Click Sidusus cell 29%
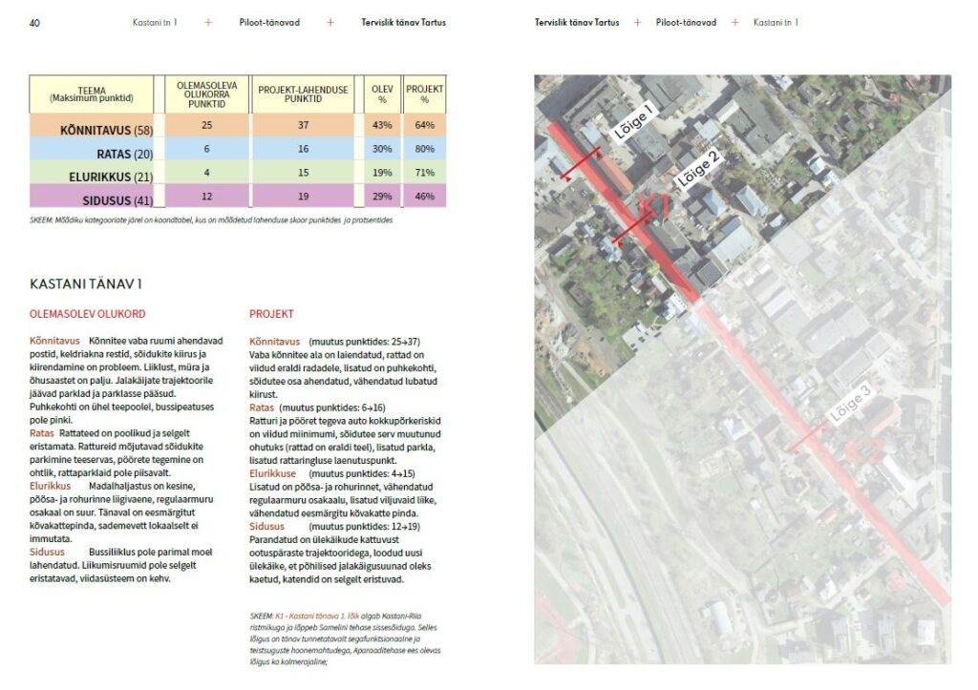978x690 pixels. point(382,197)
